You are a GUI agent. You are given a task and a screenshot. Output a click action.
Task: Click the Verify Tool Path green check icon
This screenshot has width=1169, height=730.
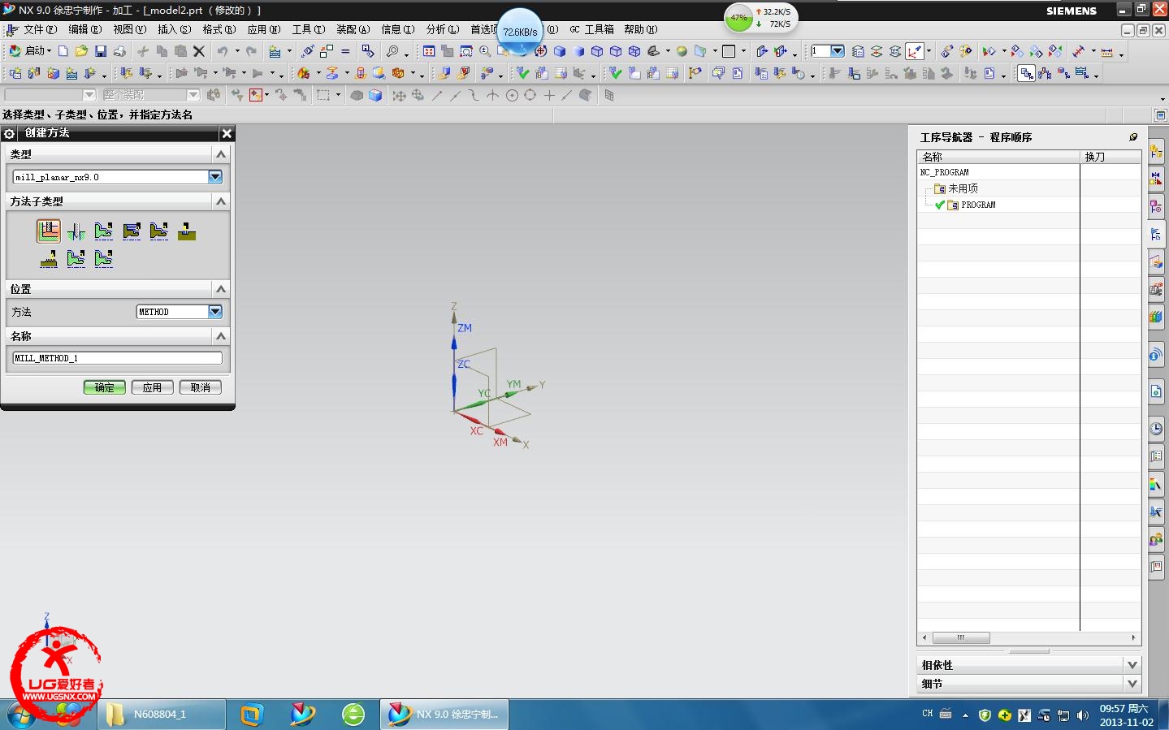point(523,73)
